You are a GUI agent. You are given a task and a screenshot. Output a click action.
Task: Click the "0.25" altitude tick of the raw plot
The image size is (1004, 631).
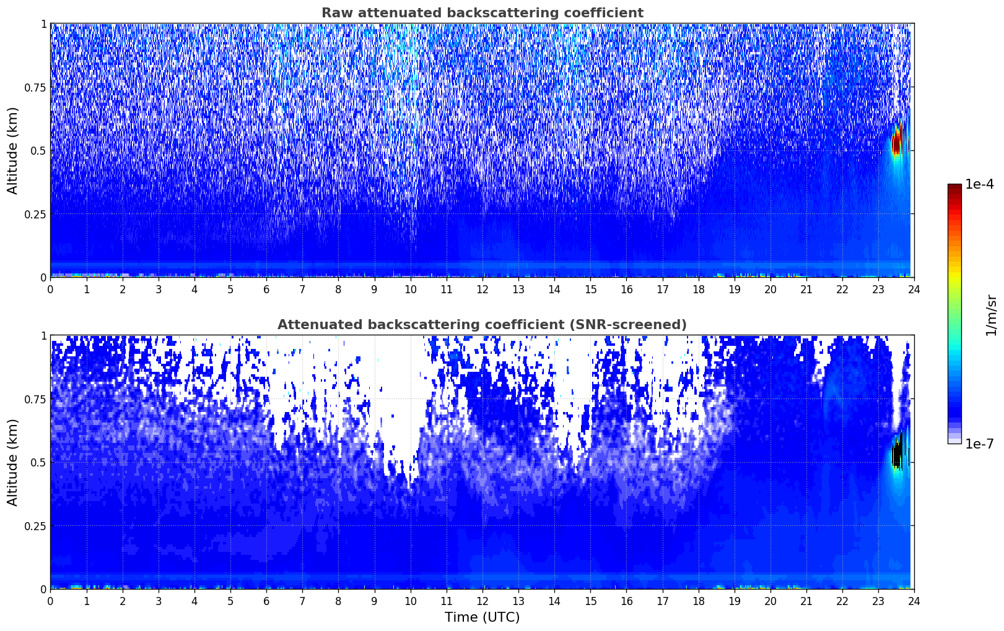[36, 214]
